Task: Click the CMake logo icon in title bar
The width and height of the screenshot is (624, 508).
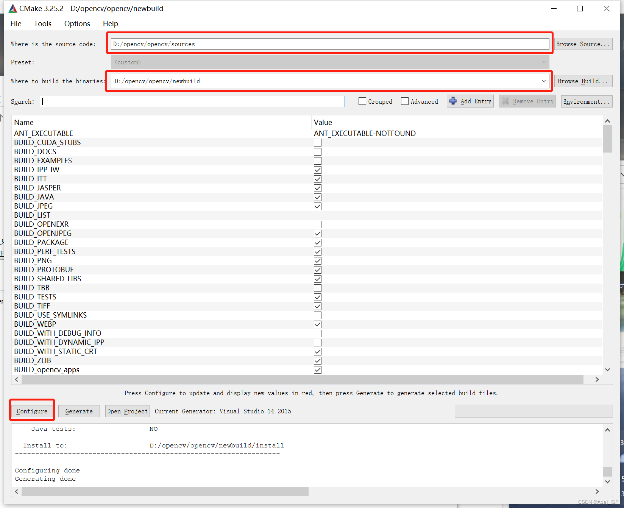Action: click(x=13, y=8)
